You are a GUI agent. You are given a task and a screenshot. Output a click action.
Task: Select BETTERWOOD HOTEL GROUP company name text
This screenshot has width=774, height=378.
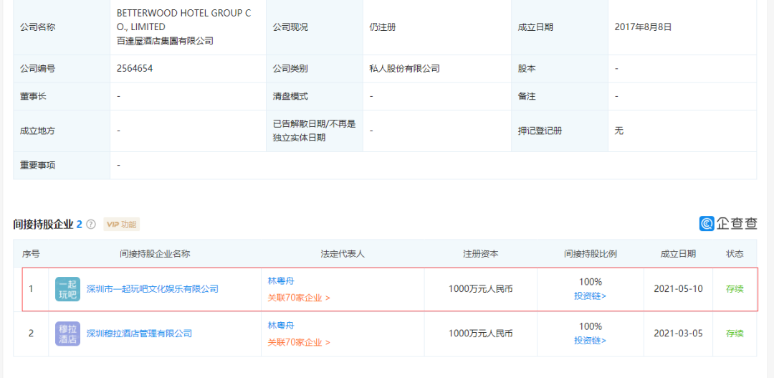(x=183, y=20)
